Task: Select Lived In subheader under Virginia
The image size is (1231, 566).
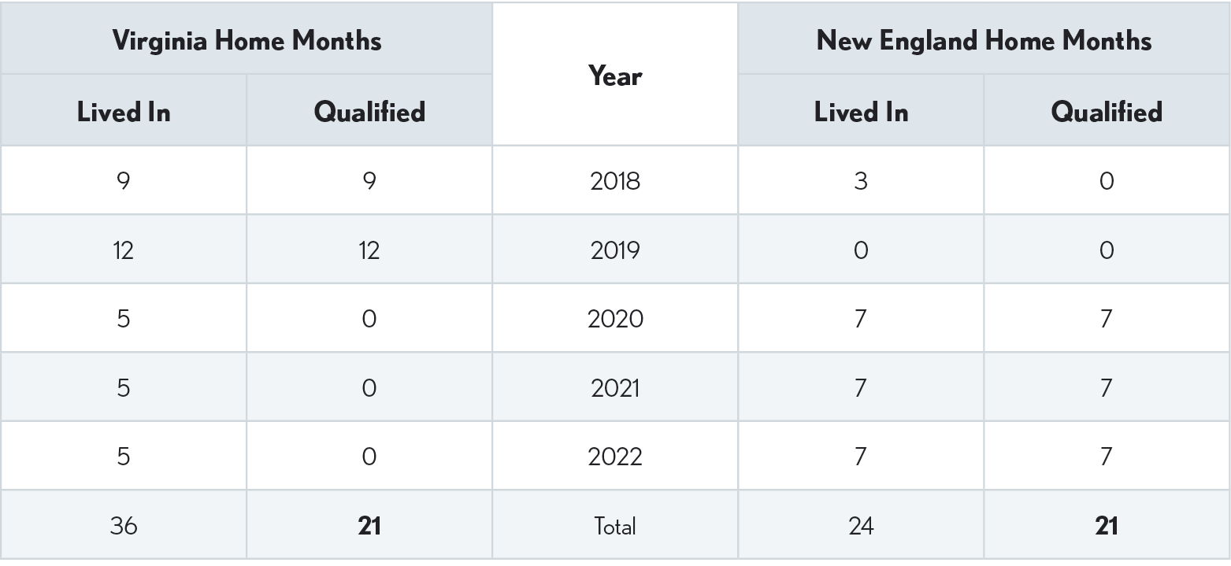Action: 124,112
